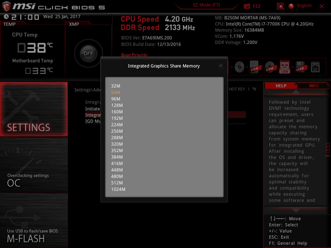This screenshot has height=248, width=331.
Task: Open the BIOS search magnifier icon
Action: (x=280, y=6)
